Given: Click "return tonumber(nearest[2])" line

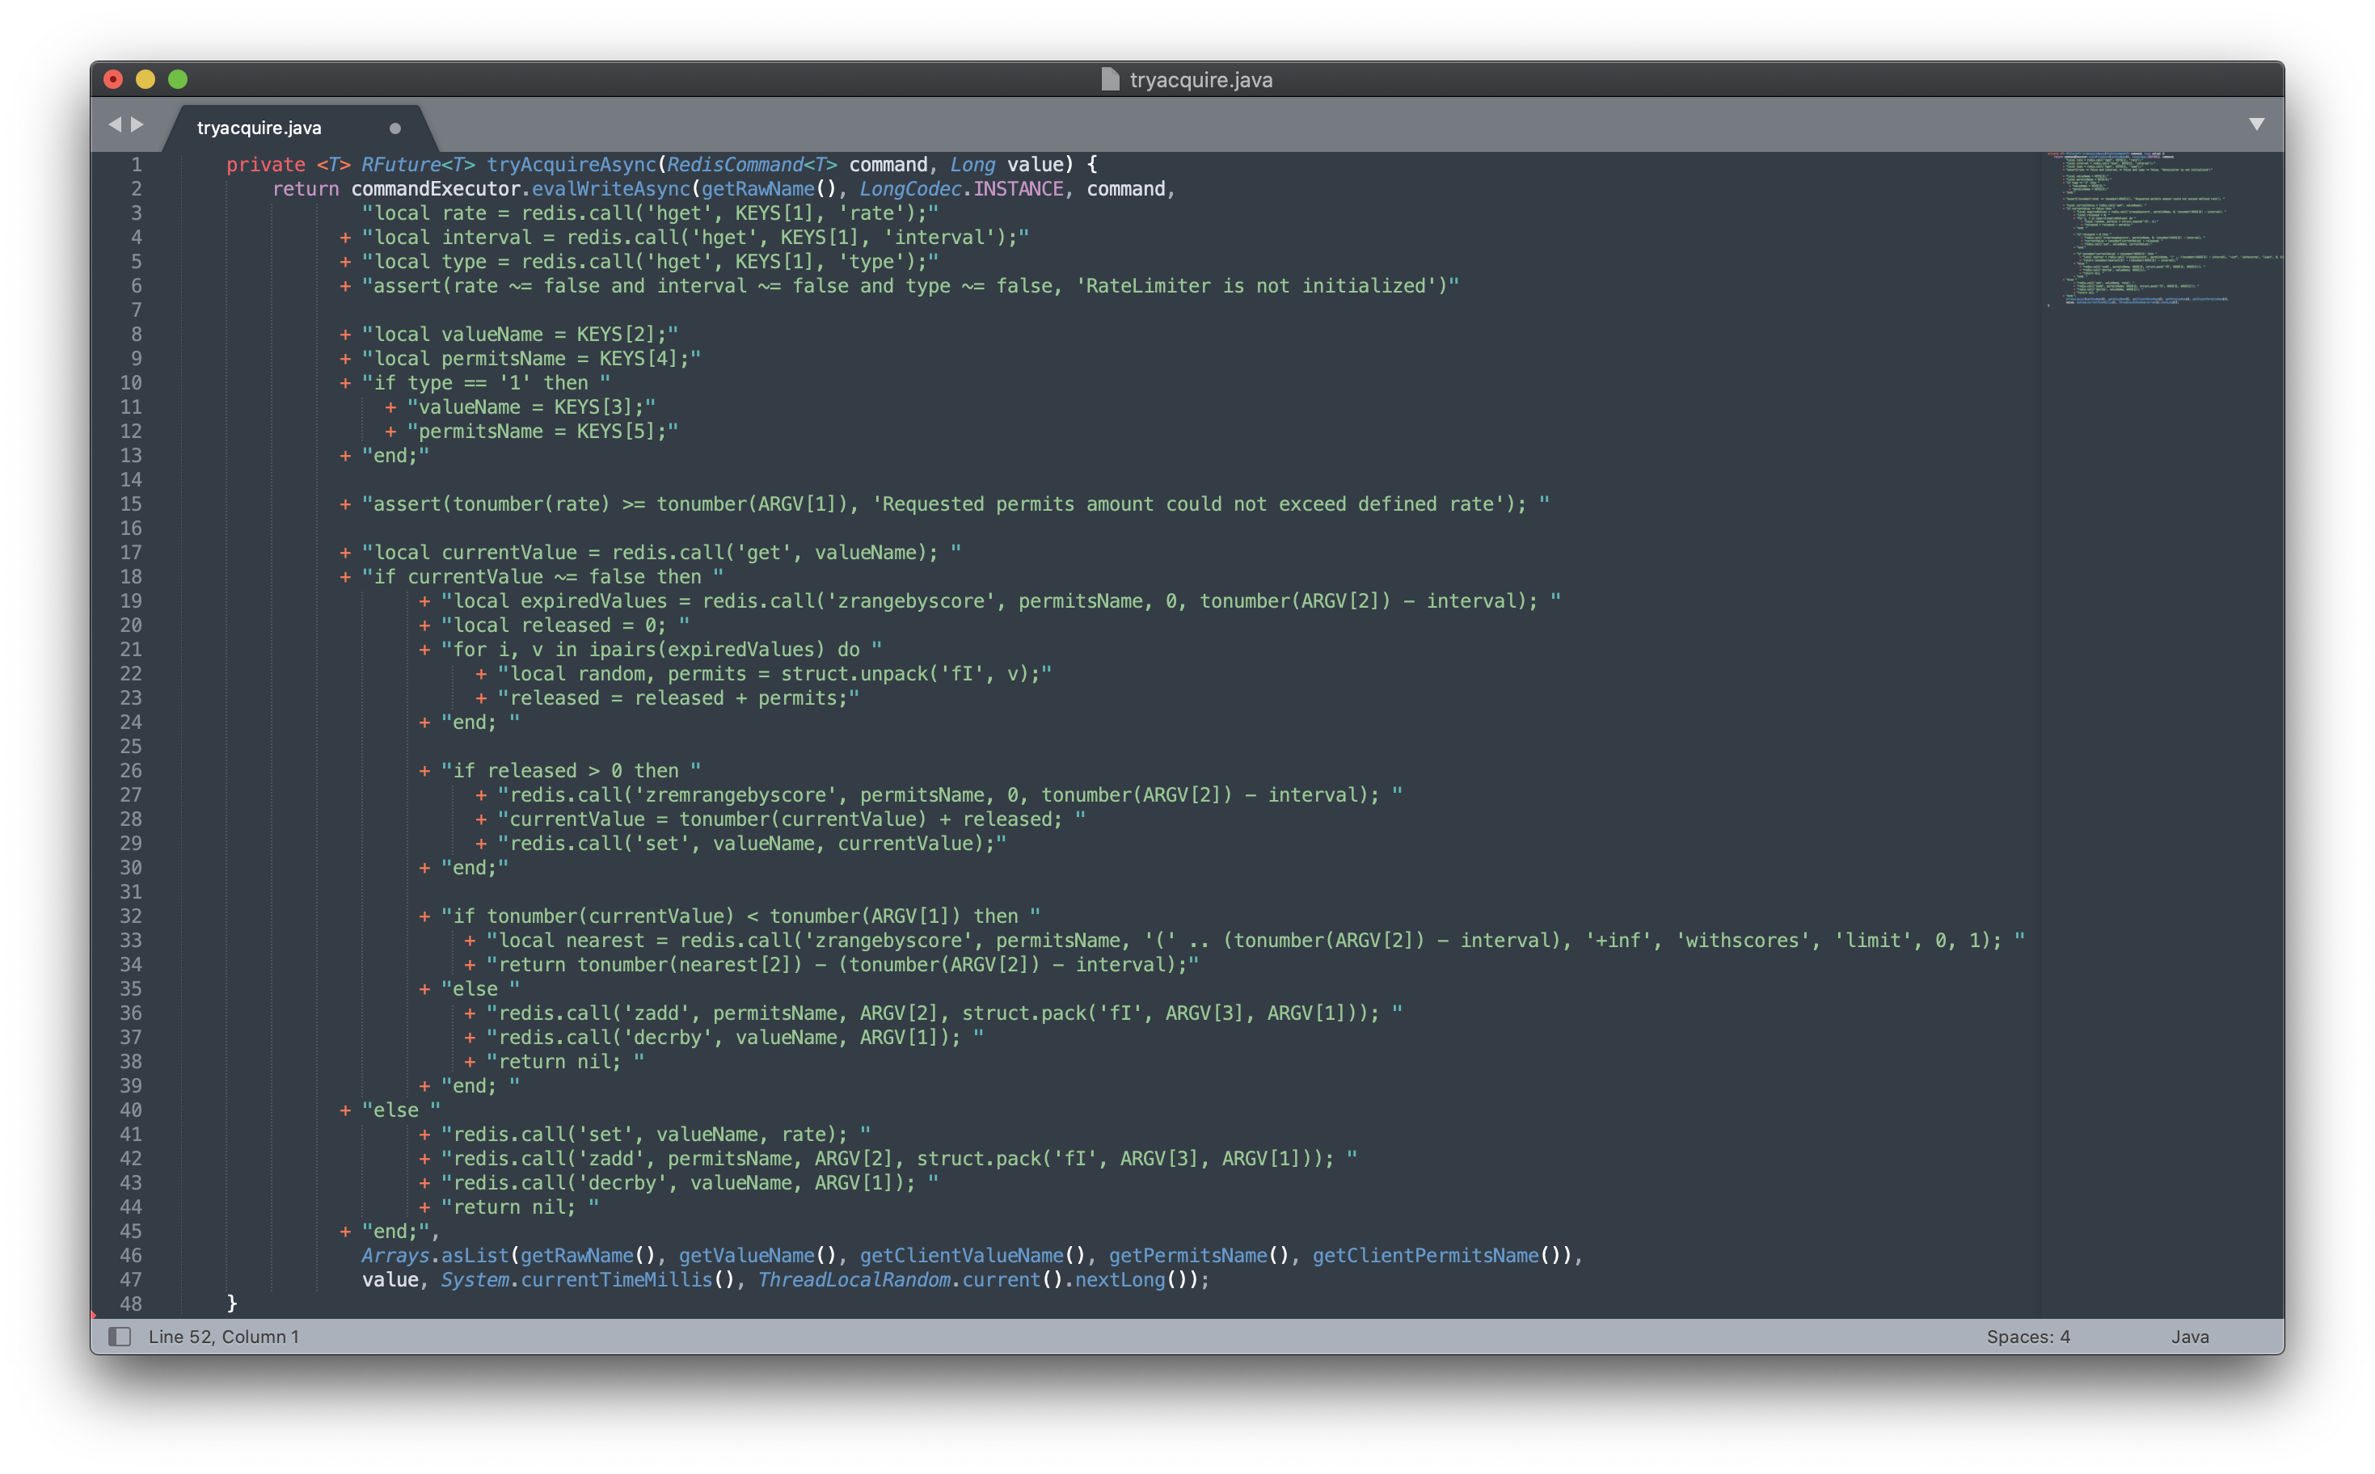Looking at the screenshot, I should 842,964.
